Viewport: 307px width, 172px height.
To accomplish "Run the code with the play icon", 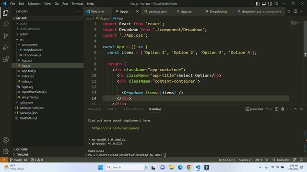I will pos(289,11).
